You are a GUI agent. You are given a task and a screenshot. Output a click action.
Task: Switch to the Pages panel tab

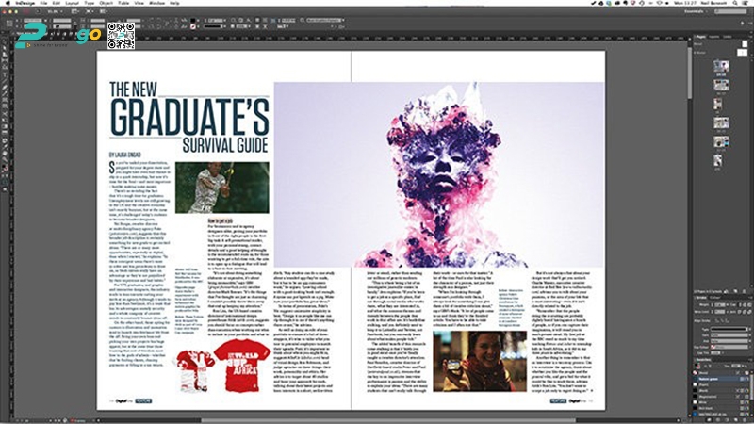click(699, 36)
